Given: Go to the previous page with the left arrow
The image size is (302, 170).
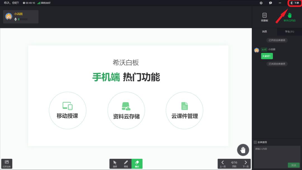Looking at the screenshot, I should 223,162.
